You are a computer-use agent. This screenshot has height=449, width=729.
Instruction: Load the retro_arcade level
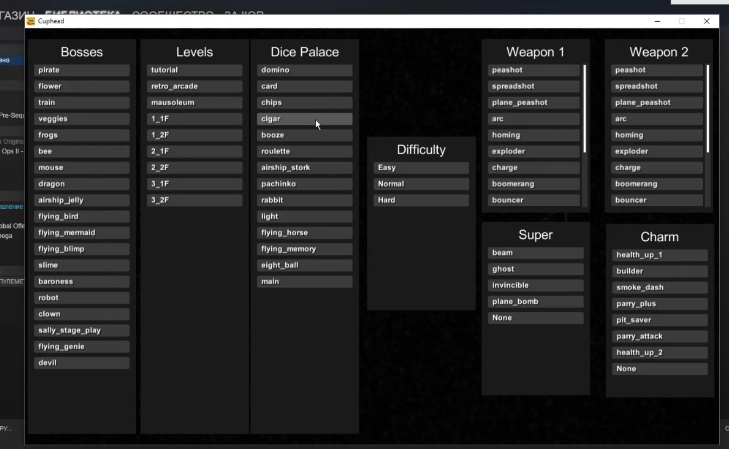click(195, 87)
